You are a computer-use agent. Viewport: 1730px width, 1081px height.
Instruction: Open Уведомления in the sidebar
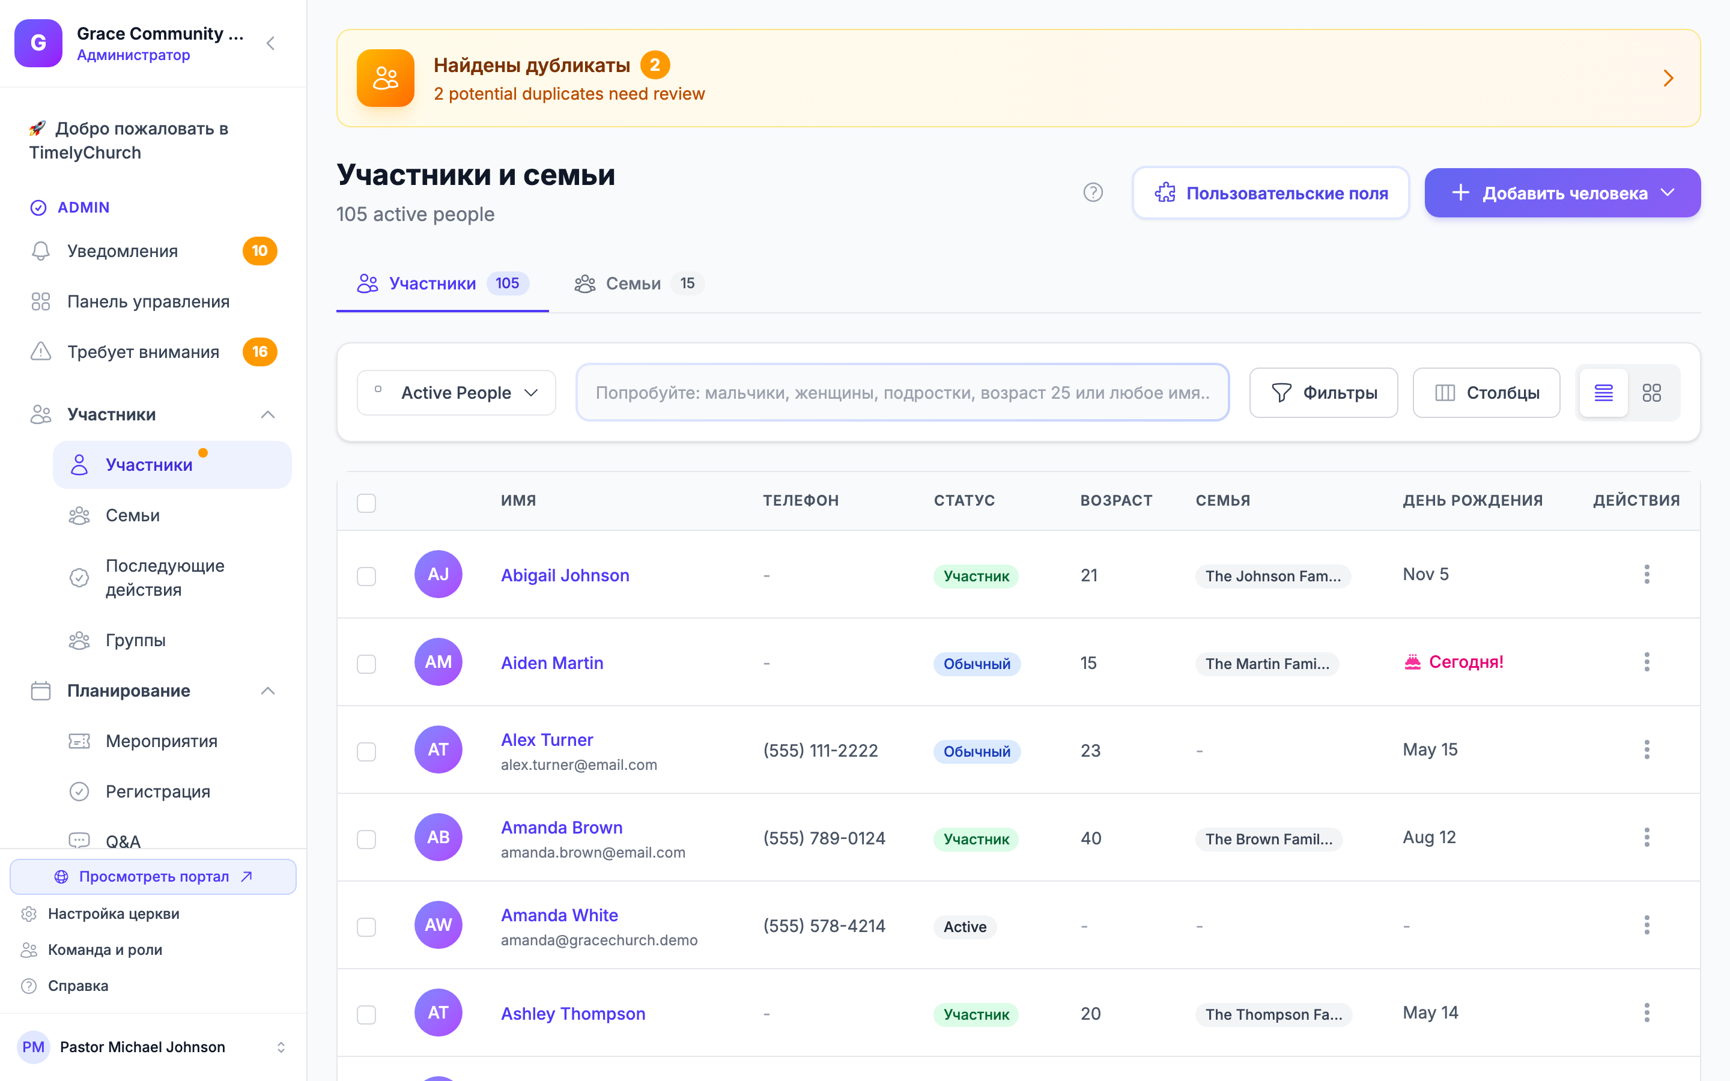click(x=154, y=251)
